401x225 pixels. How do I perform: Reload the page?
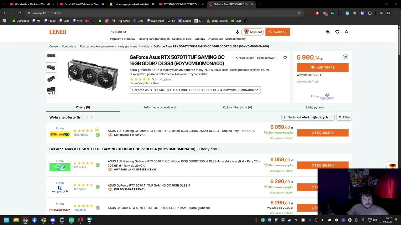(x=20, y=13)
